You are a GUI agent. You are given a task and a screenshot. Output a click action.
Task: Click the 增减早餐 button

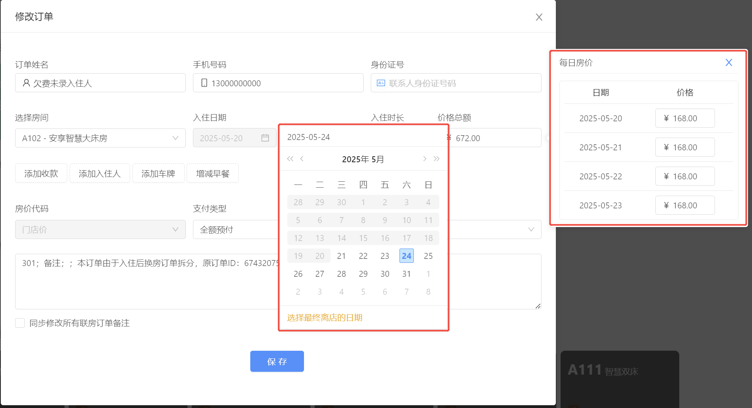212,173
